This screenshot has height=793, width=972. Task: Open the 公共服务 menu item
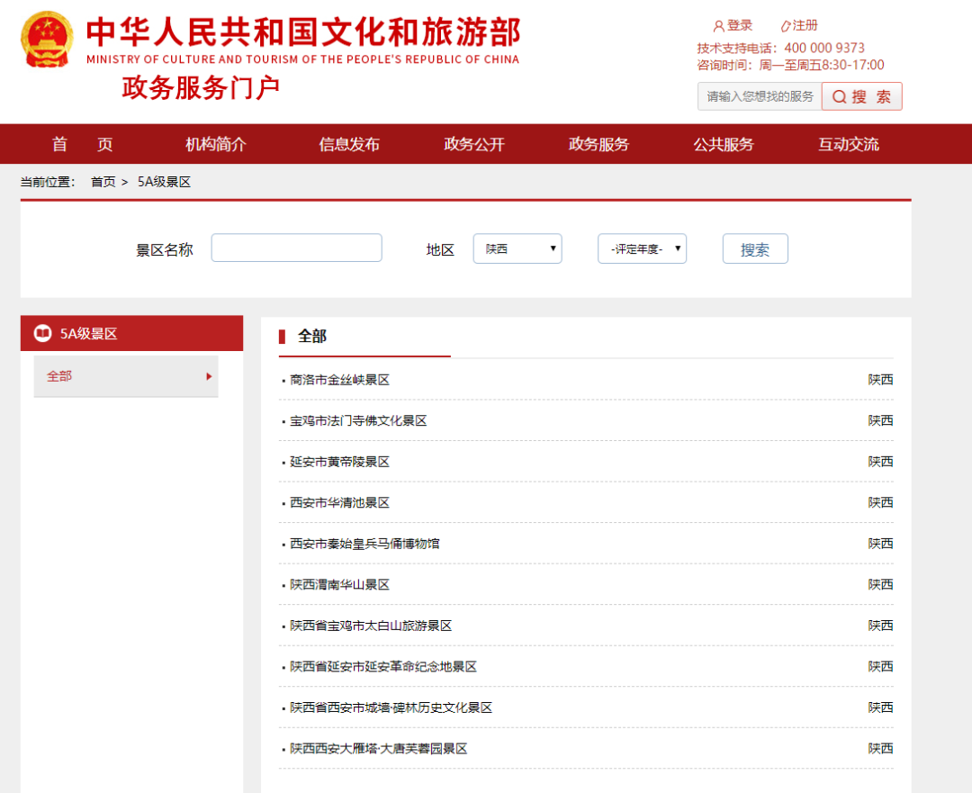pos(724,144)
